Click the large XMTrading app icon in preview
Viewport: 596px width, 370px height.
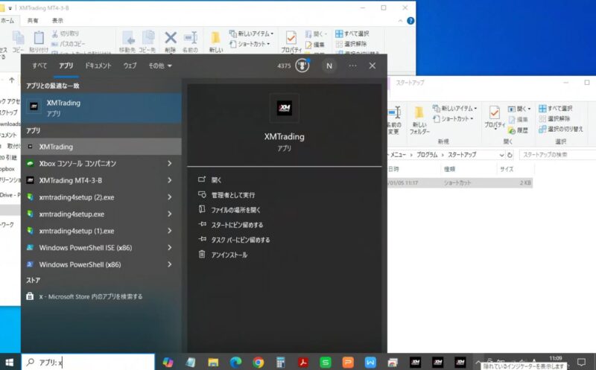point(285,108)
